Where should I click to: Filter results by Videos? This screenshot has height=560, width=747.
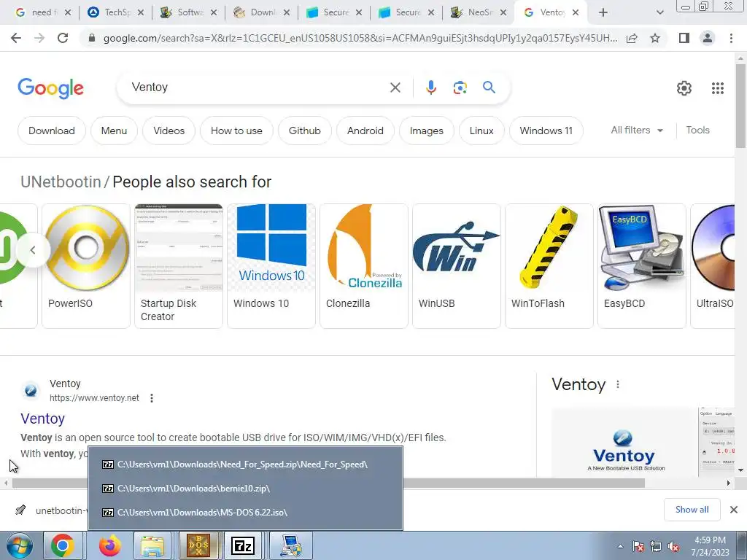click(169, 131)
